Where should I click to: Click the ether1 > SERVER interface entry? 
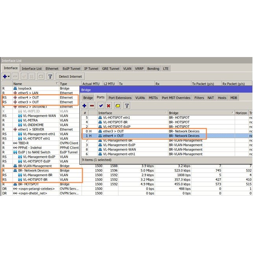coord(31,129)
